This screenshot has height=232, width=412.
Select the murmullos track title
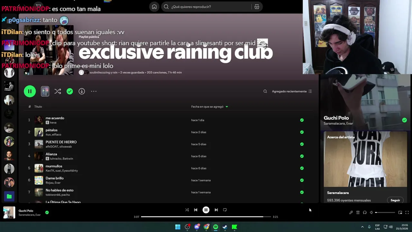pyautogui.click(x=54, y=166)
